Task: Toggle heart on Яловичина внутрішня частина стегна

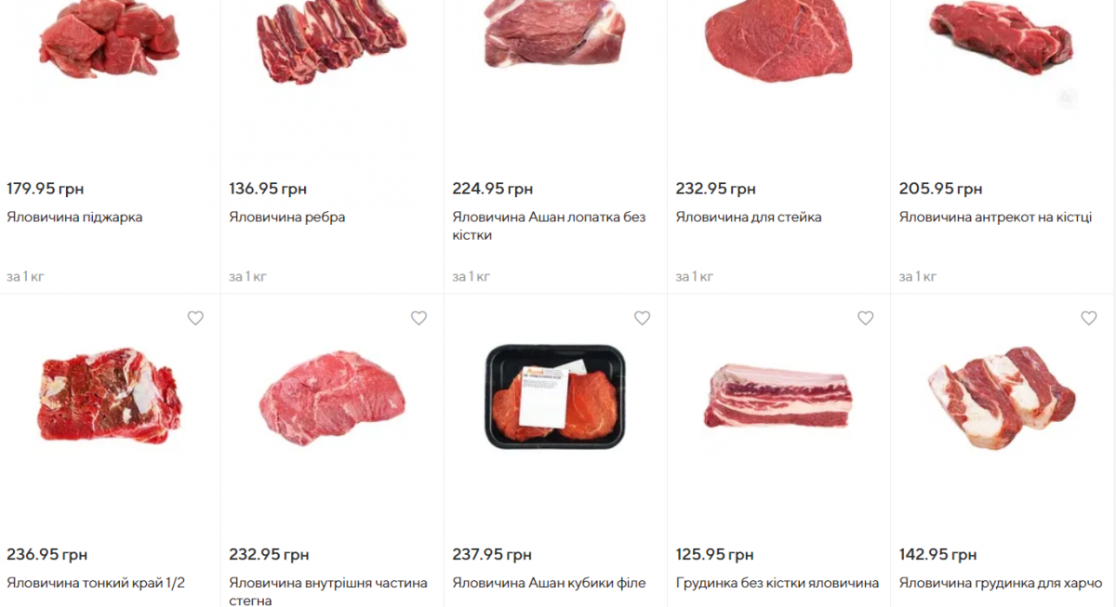Action: pyautogui.click(x=418, y=318)
